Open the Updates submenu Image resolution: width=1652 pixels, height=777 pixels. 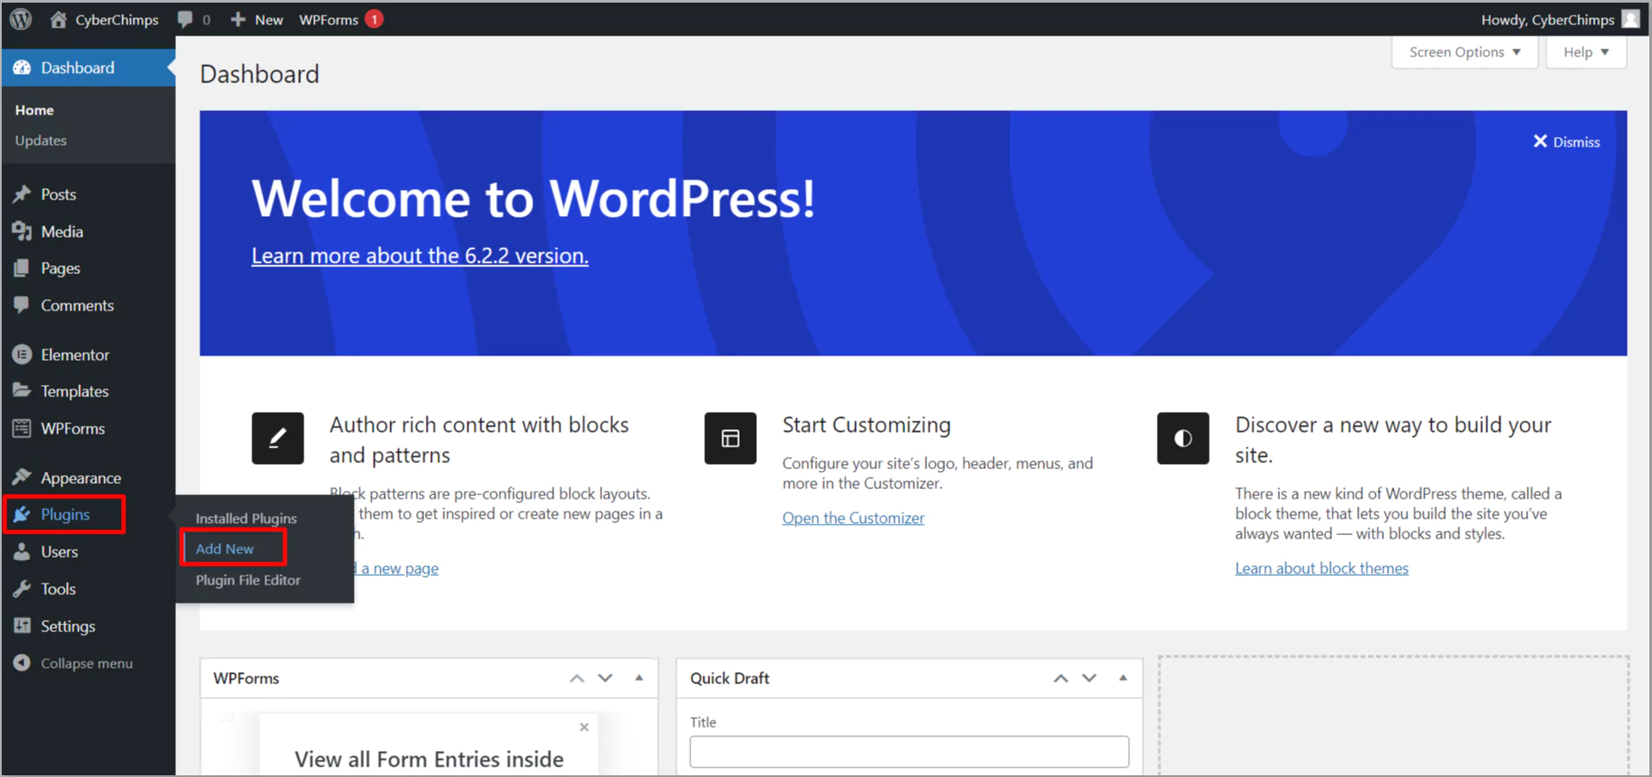point(41,140)
